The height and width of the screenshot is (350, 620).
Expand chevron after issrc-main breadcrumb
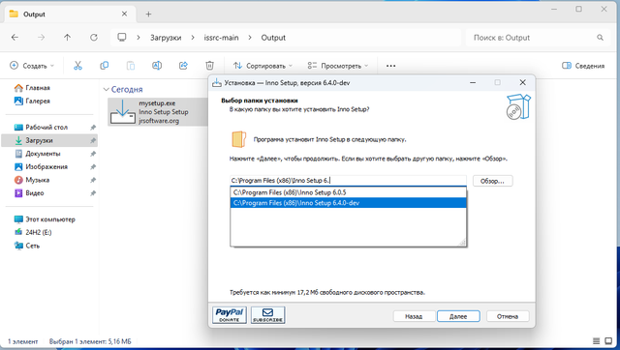(x=250, y=38)
